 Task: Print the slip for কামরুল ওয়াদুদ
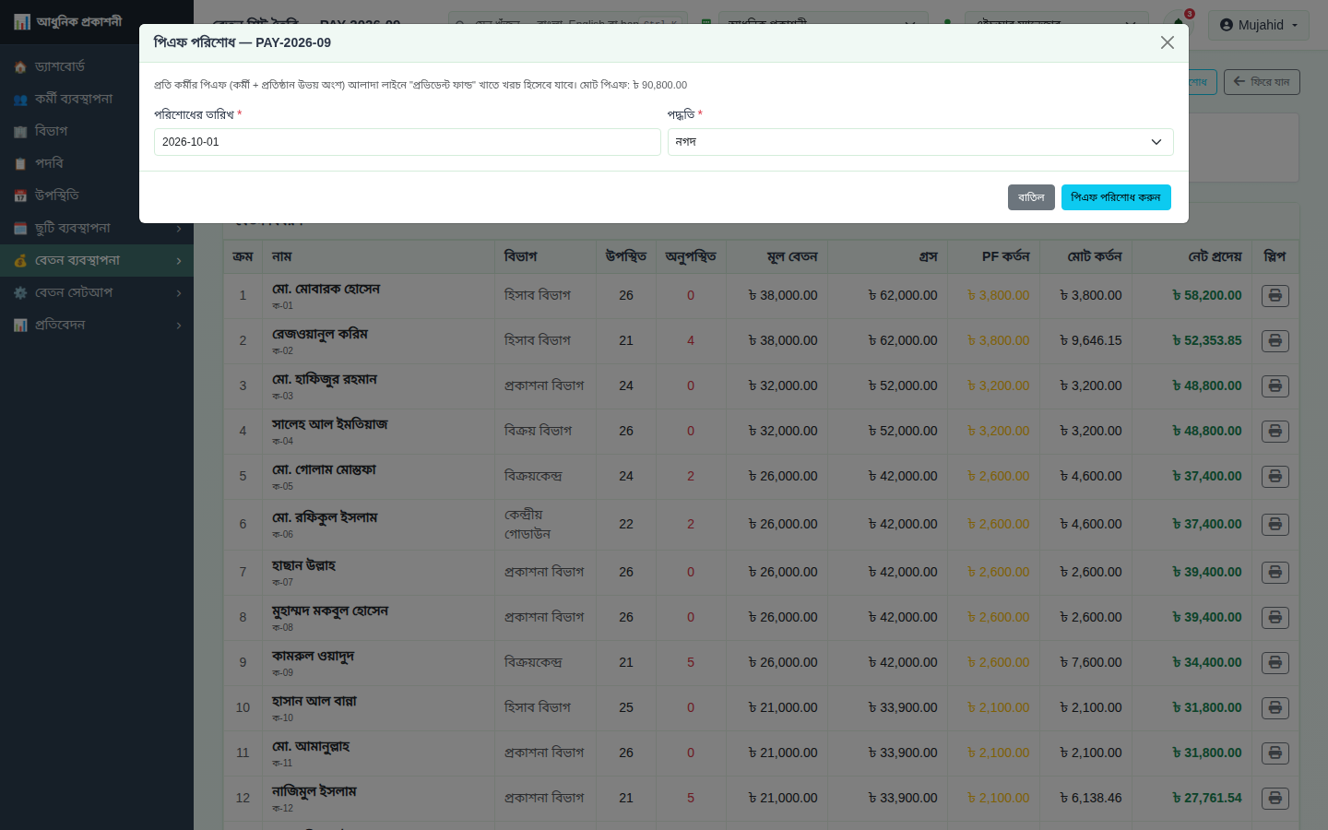[1275, 663]
